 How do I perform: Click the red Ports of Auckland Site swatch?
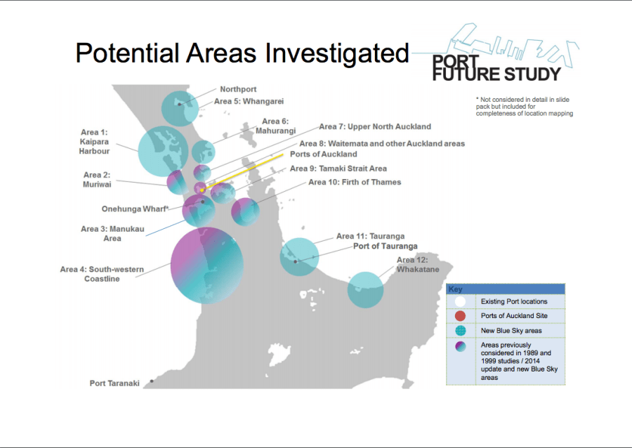[x=460, y=316]
